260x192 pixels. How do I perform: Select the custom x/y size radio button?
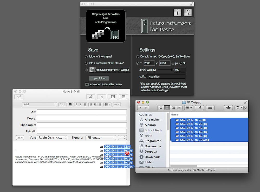138,63
